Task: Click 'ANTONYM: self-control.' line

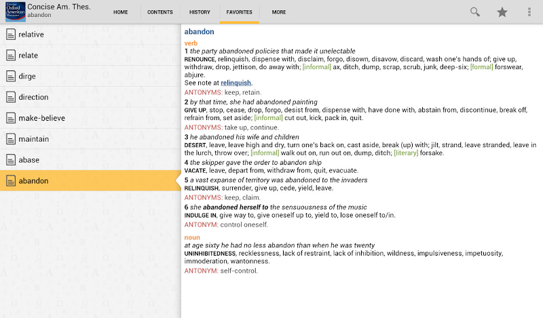Action: 221,271
